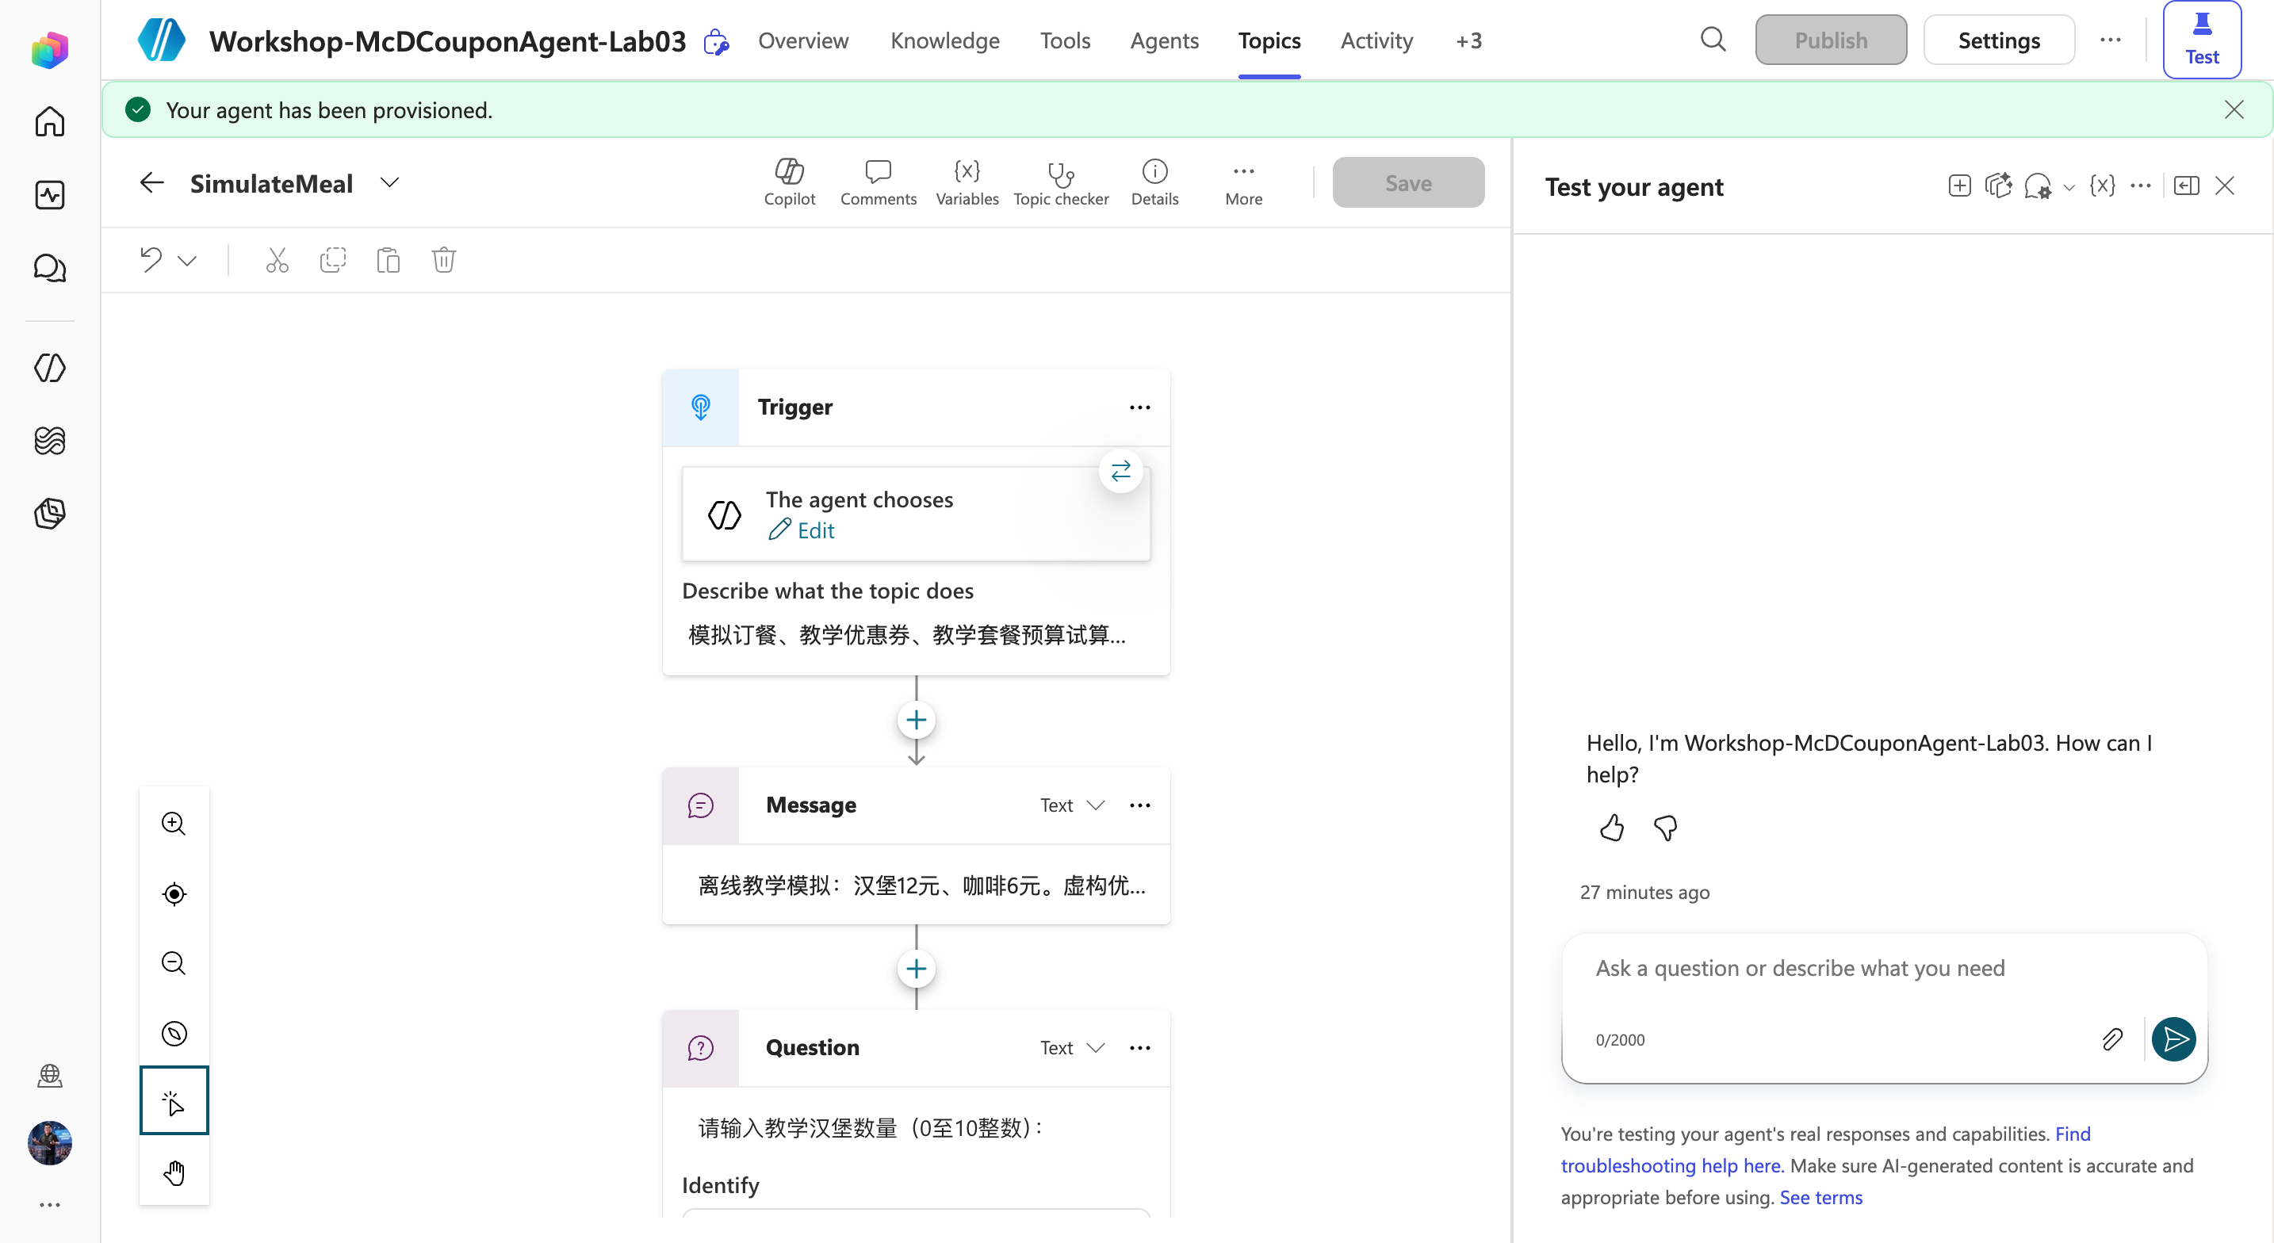Show topic Details
The width and height of the screenshot is (2274, 1243).
[1154, 183]
